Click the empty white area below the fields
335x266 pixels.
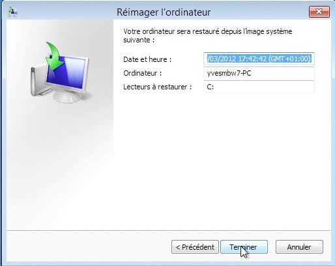pos(222,161)
